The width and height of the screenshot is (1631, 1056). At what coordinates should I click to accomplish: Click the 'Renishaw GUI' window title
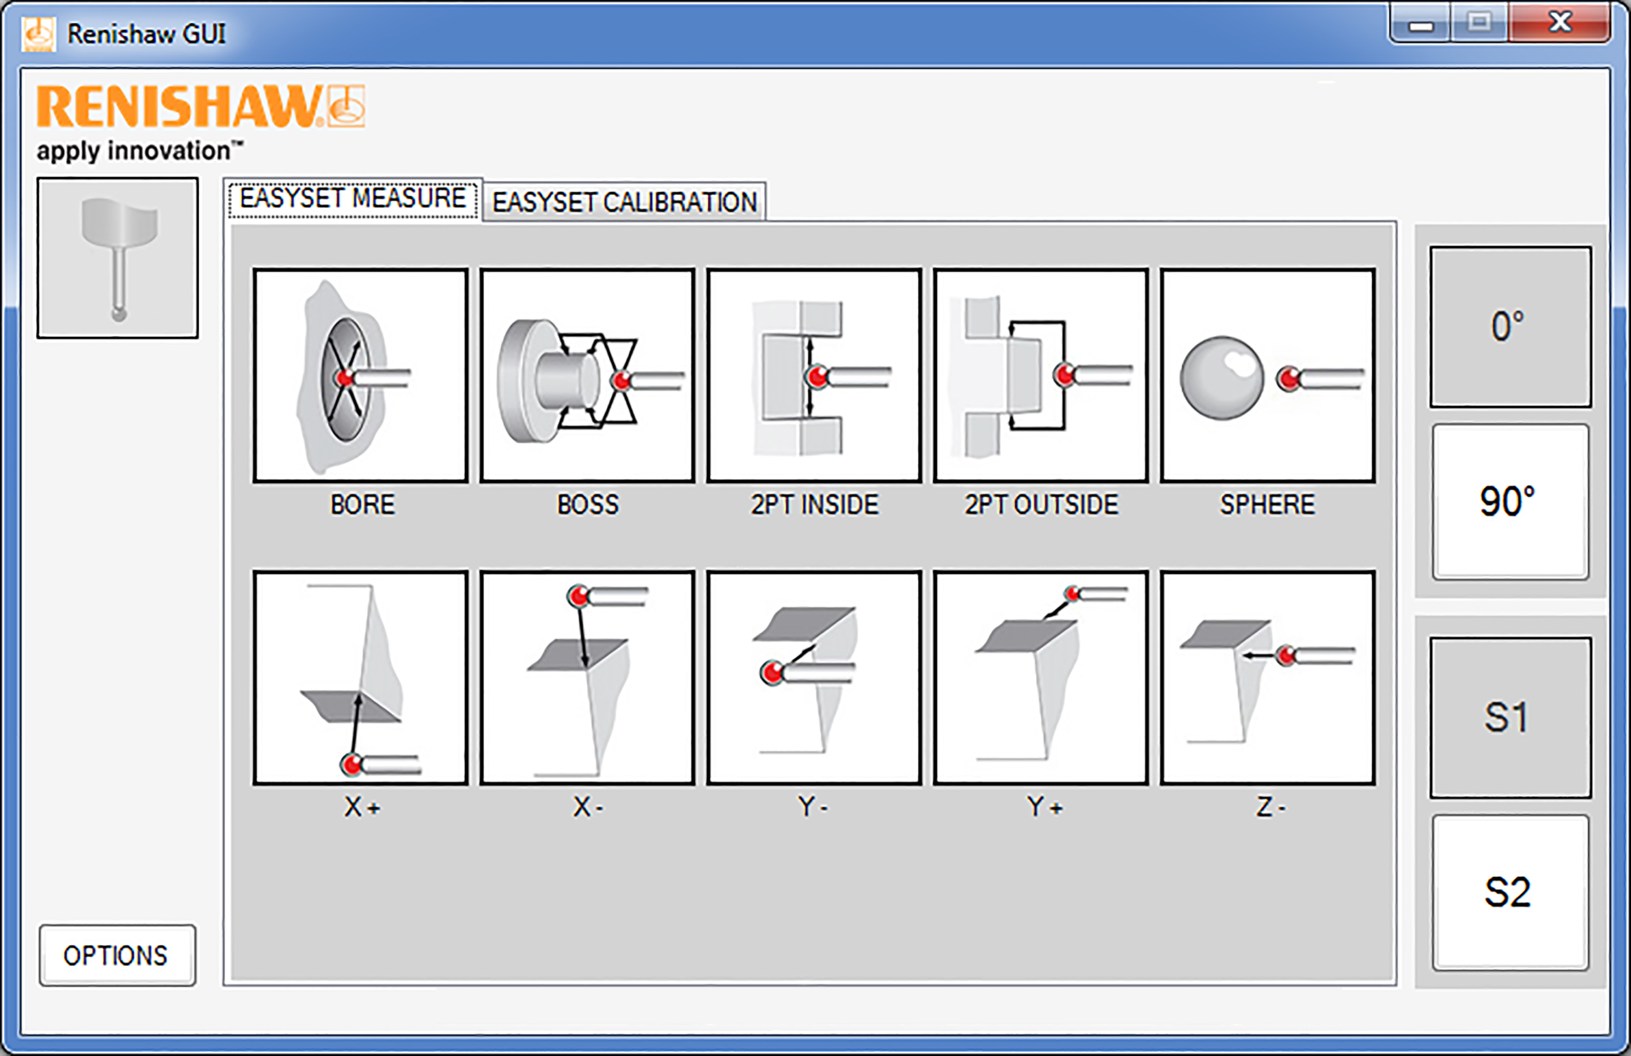pos(147,34)
